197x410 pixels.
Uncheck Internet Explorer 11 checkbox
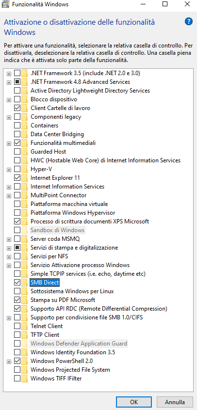pos(17,178)
